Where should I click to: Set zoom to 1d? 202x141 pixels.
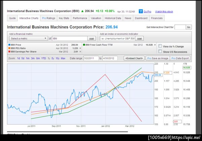[19, 58]
